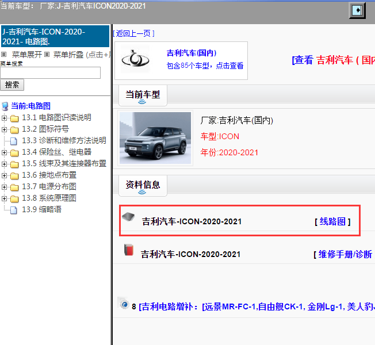Click the page icon for 13.9 缩略语
This screenshot has width=375, height=345.
coord(14,210)
